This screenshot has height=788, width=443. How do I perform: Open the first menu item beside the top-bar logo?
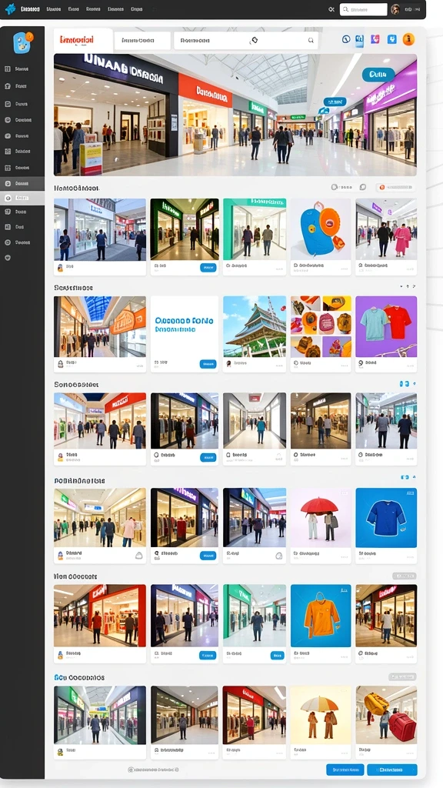click(30, 9)
